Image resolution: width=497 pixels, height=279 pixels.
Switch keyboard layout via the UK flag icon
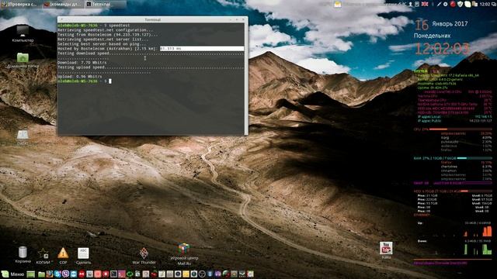(425, 4)
